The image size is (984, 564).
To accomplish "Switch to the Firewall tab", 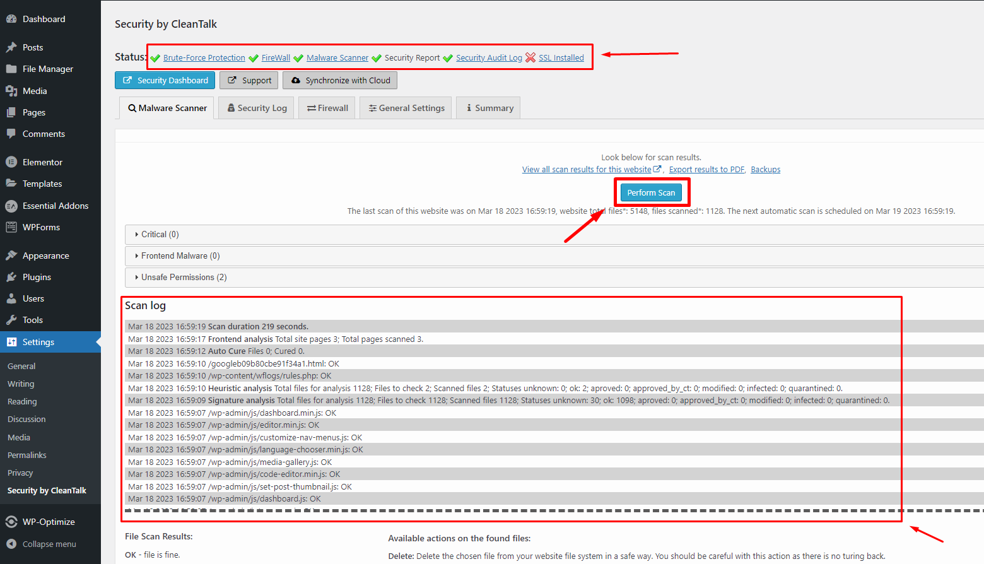I will (x=327, y=108).
